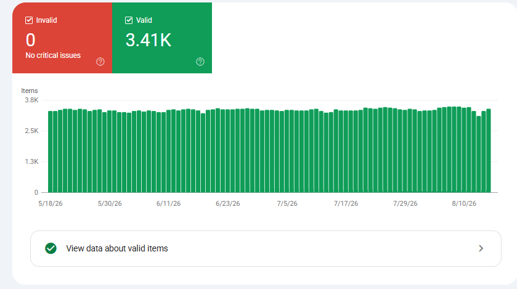Expand the valid items row chevron
The image size is (517, 289).
pyautogui.click(x=481, y=248)
